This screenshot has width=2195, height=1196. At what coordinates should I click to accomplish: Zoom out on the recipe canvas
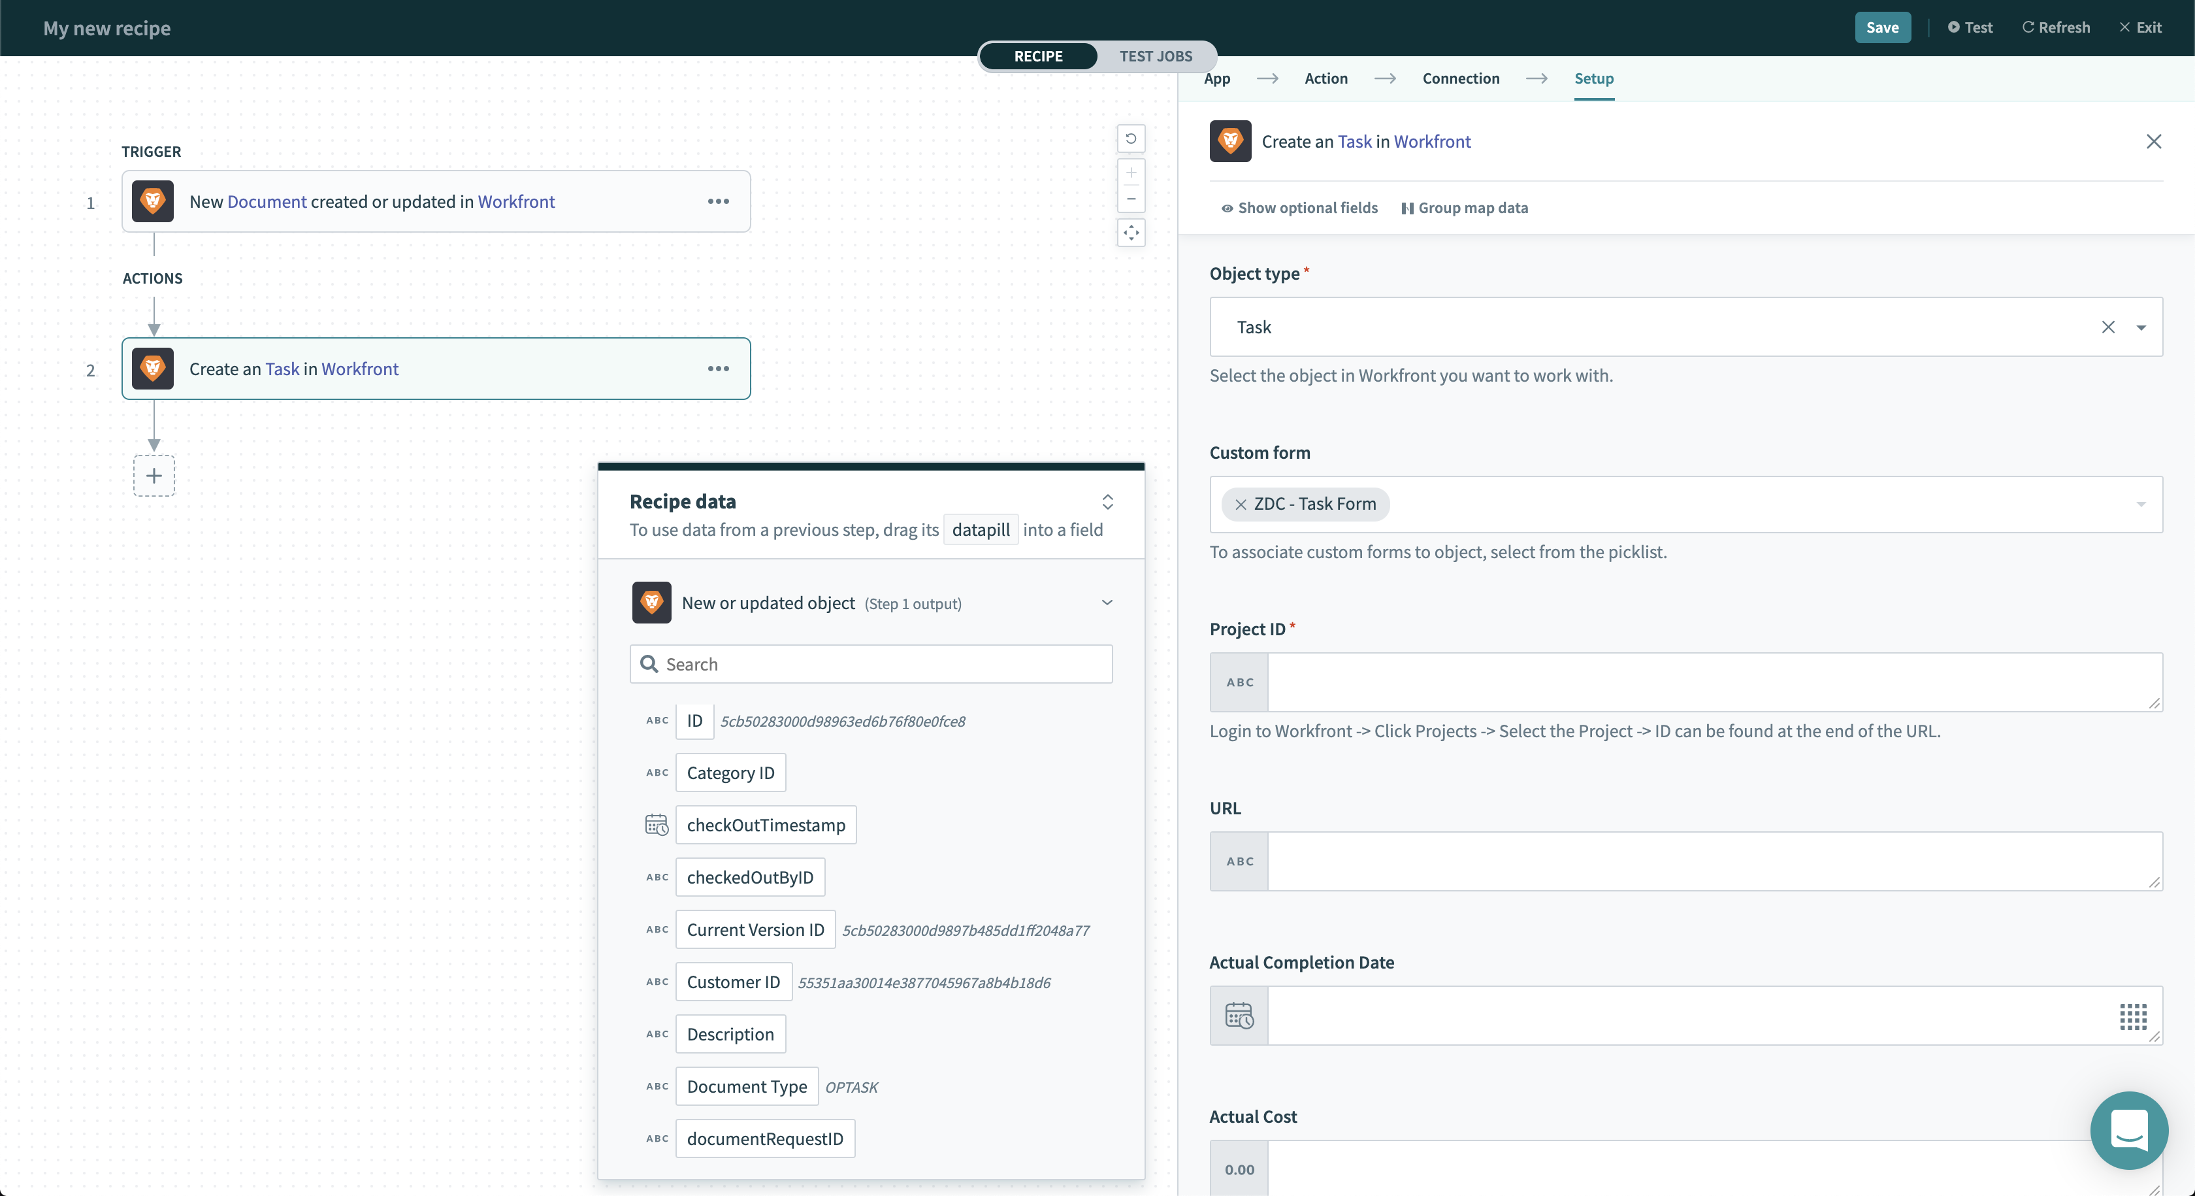coord(1131,199)
